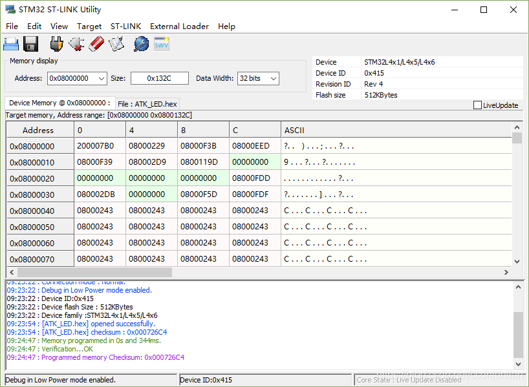The image size is (529, 387).
Task: Select cell 08000F3B in memory table
Action: click(203, 146)
